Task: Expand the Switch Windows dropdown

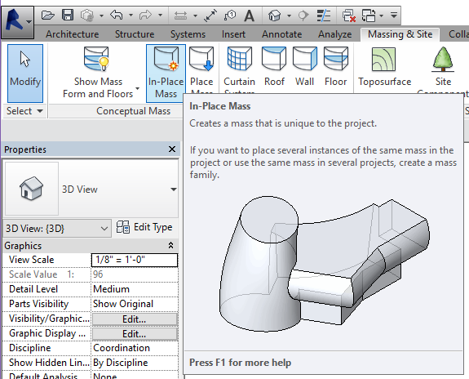Action: pos(382,16)
